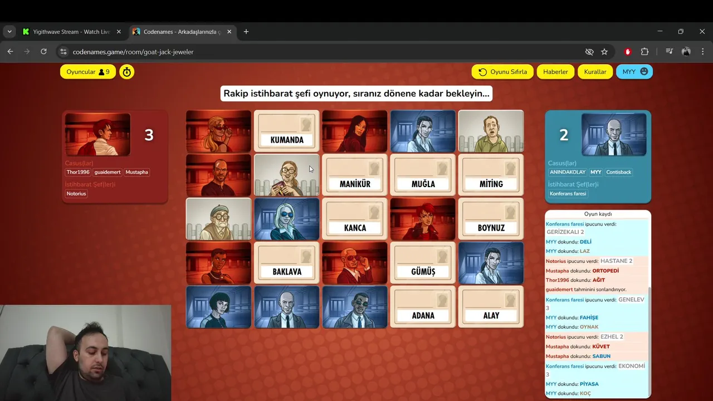Click the address bar URL
Image resolution: width=713 pixels, height=401 pixels.
tap(133, 52)
